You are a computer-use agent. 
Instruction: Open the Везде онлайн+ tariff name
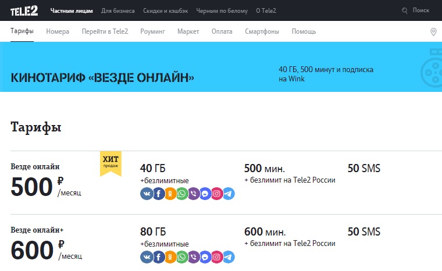37,230
